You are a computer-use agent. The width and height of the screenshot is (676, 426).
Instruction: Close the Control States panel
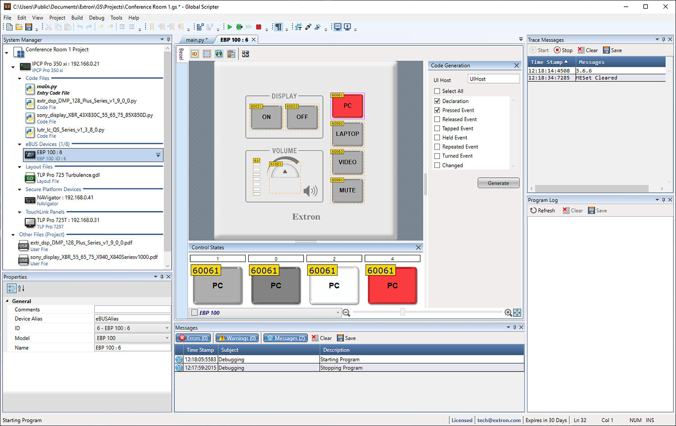pyautogui.click(x=418, y=248)
